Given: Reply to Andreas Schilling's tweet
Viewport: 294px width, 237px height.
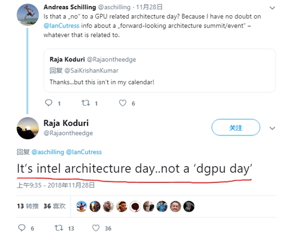Looking at the screenshot, I should tap(49, 103).
